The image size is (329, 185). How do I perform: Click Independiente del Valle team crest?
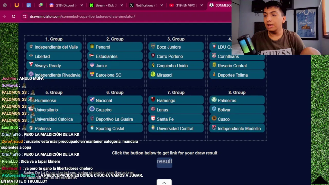[31, 47]
